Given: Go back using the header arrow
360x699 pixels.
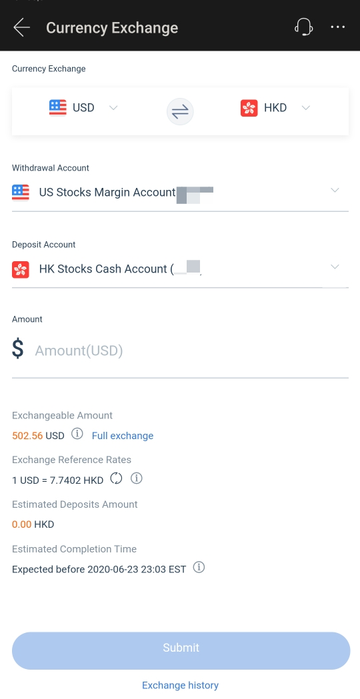Looking at the screenshot, I should point(21,27).
